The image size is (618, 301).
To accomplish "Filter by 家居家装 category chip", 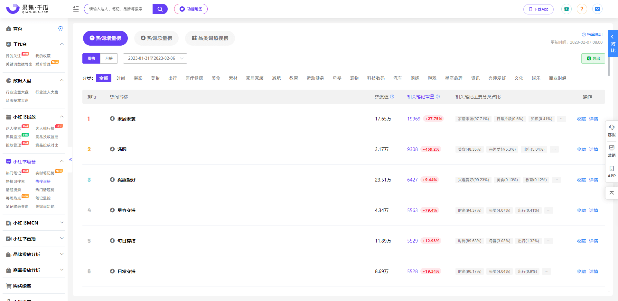I will tap(255, 78).
